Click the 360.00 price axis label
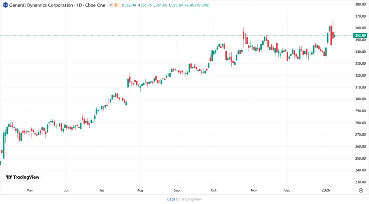Screen dimensions: 369x204 coord(360,28)
